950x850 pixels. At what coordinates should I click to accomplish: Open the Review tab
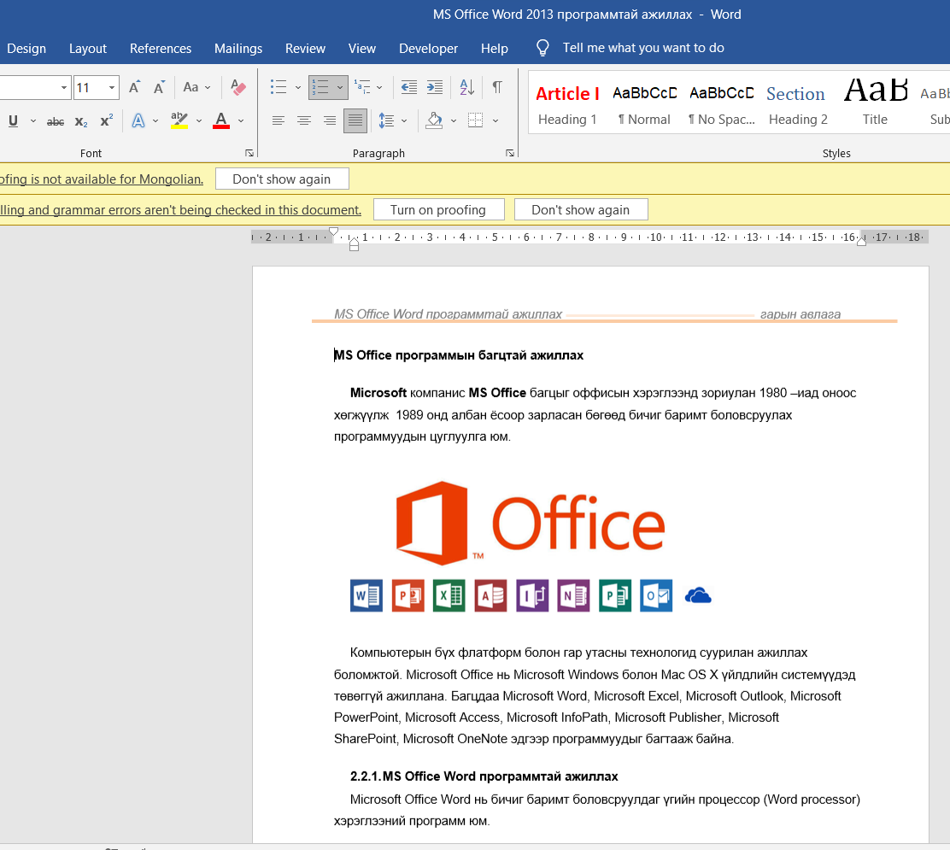pyautogui.click(x=305, y=49)
